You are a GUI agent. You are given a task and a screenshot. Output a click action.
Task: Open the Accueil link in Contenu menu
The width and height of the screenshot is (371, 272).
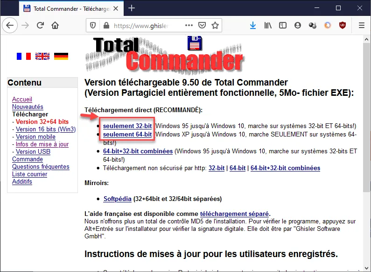(22, 100)
